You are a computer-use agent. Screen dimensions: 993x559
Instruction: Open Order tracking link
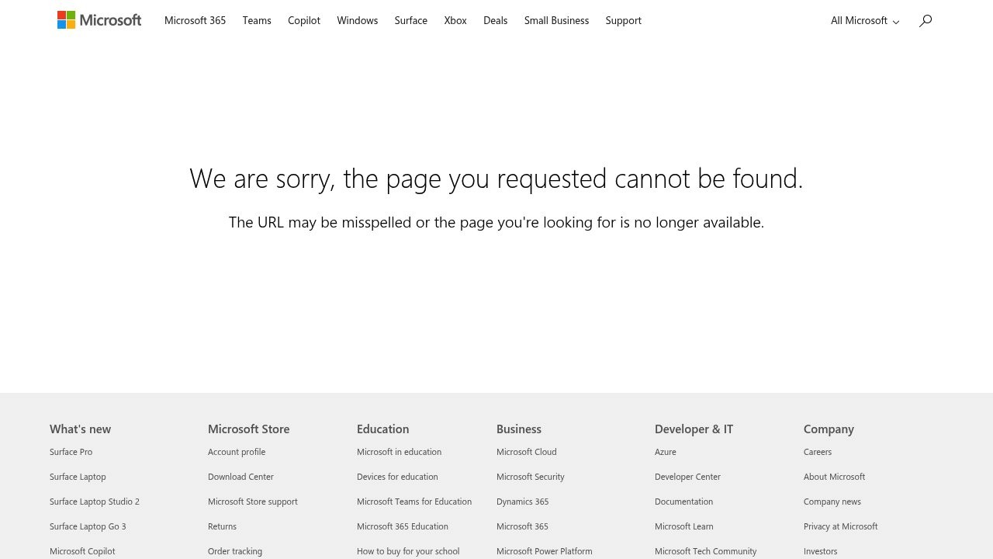coord(235,551)
